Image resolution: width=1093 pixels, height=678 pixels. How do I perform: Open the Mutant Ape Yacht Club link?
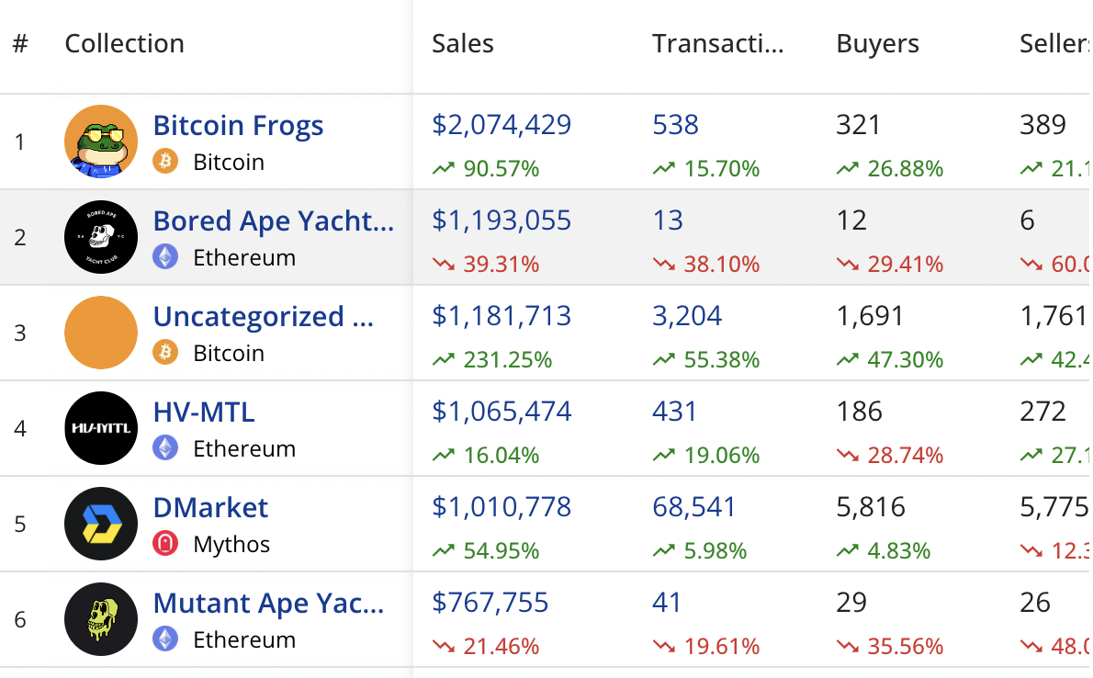(x=268, y=603)
